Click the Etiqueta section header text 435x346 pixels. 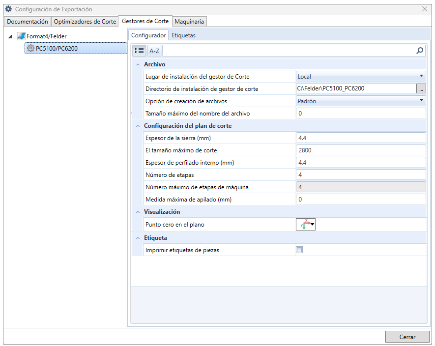[x=155, y=238]
